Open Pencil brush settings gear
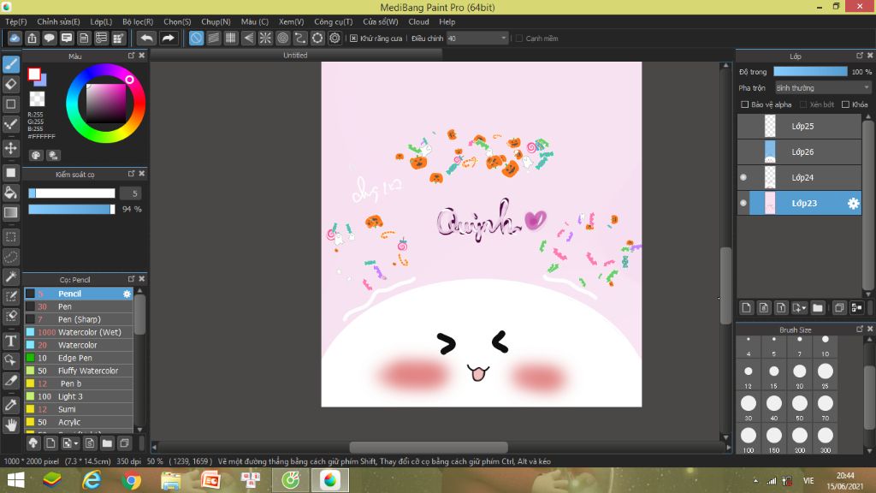Image resolution: width=876 pixels, height=493 pixels. (x=127, y=294)
